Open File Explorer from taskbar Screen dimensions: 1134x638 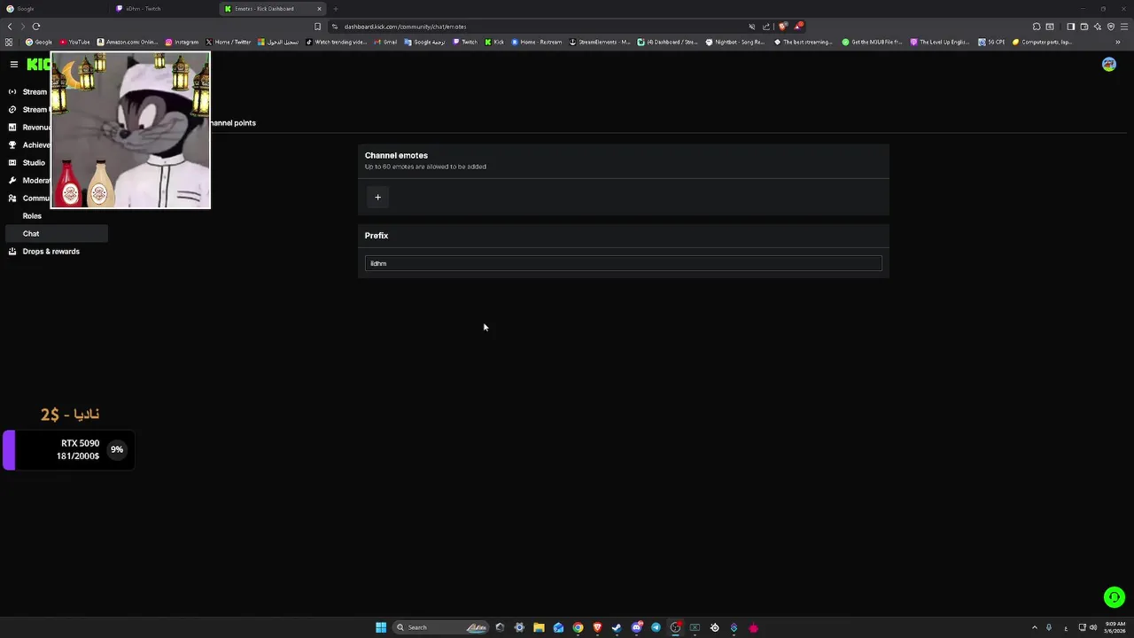point(539,627)
